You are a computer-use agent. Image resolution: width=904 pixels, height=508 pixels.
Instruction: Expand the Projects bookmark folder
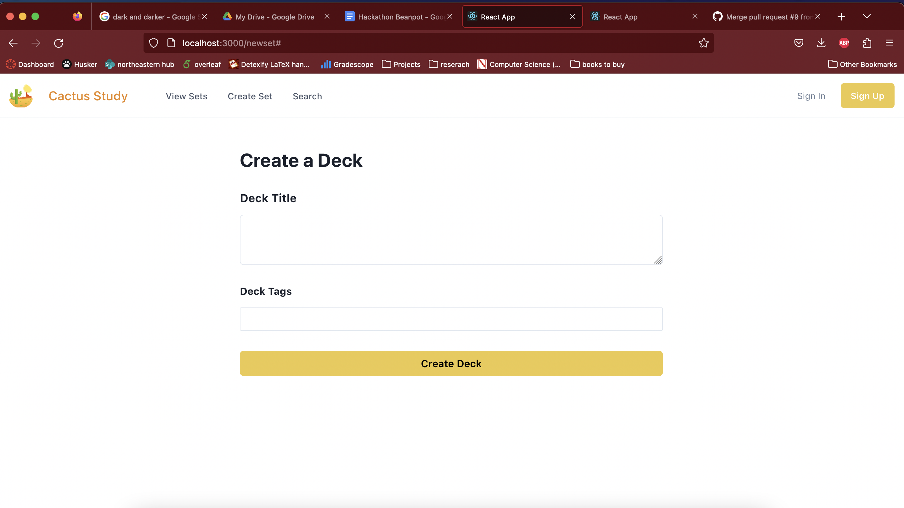(401, 64)
